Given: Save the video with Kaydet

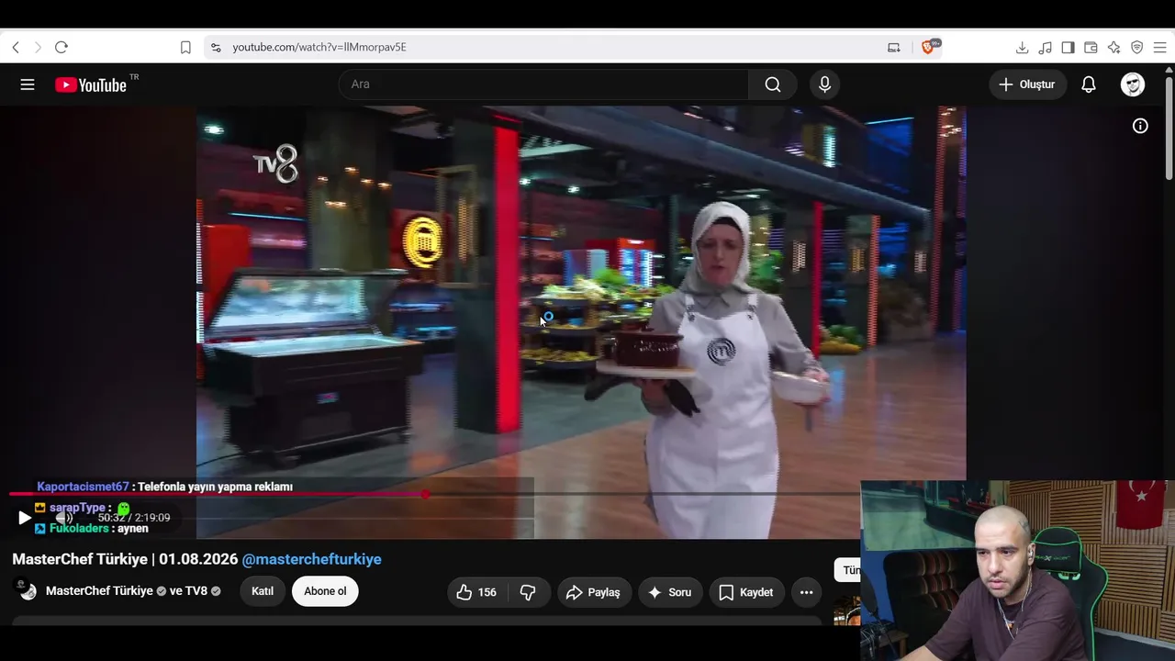Looking at the screenshot, I should tap(746, 592).
